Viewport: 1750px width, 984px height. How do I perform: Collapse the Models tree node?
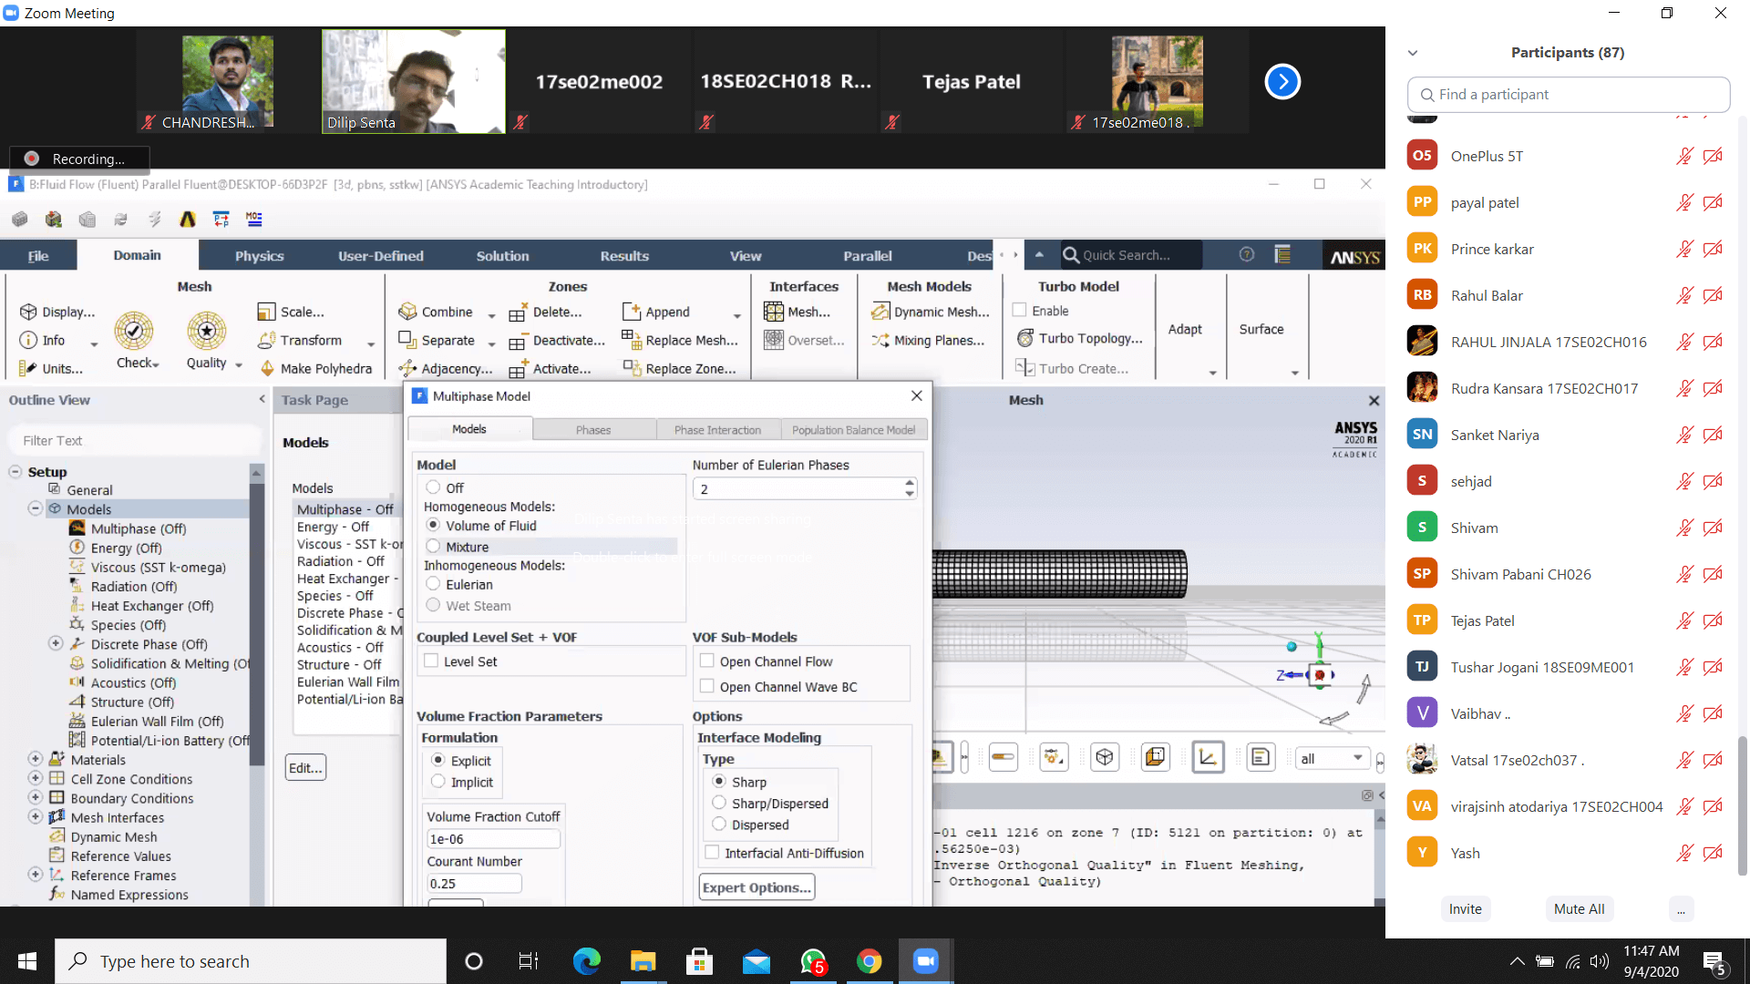[x=35, y=508]
